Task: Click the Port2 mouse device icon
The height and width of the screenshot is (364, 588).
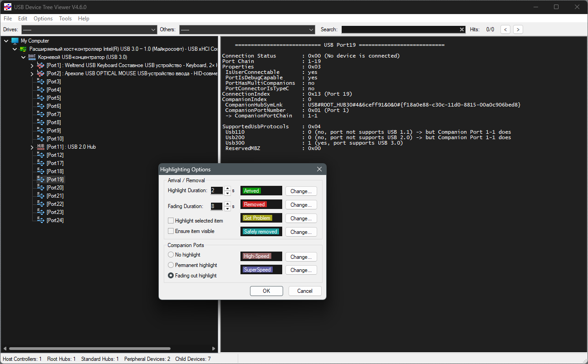Action: [x=40, y=73]
